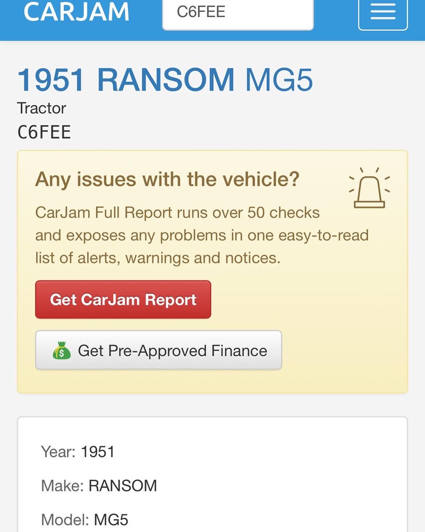Select the C6FEE plate text under title
This screenshot has height=532, width=425.
(x=44, y=132)
